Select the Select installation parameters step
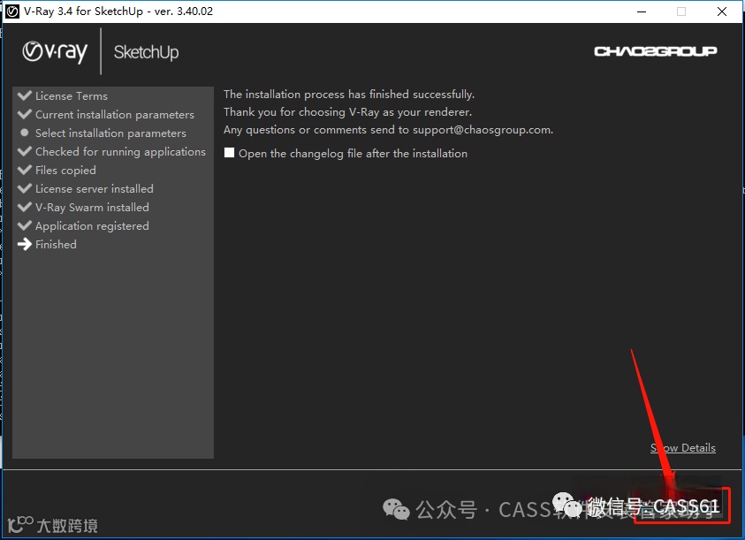The image size is (745, 540). point(110,133)
